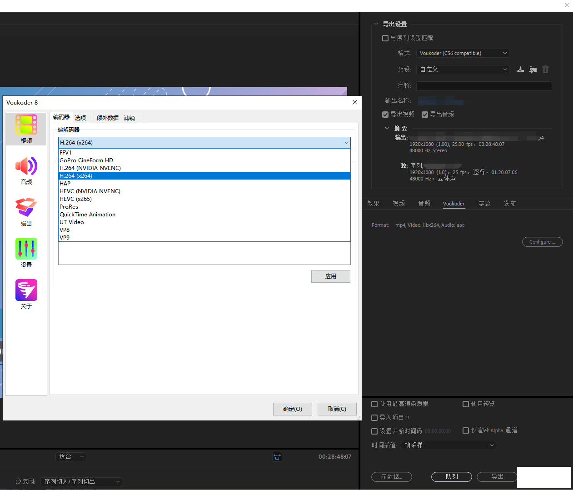Viewport: 573px width, 490px height.
Task: Switch to the 效果 tab
Action: click(374, 204)
